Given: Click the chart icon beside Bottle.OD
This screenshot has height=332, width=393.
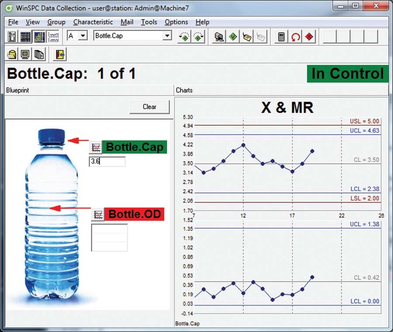Looking at the screenshot, I should coord(98,215).
